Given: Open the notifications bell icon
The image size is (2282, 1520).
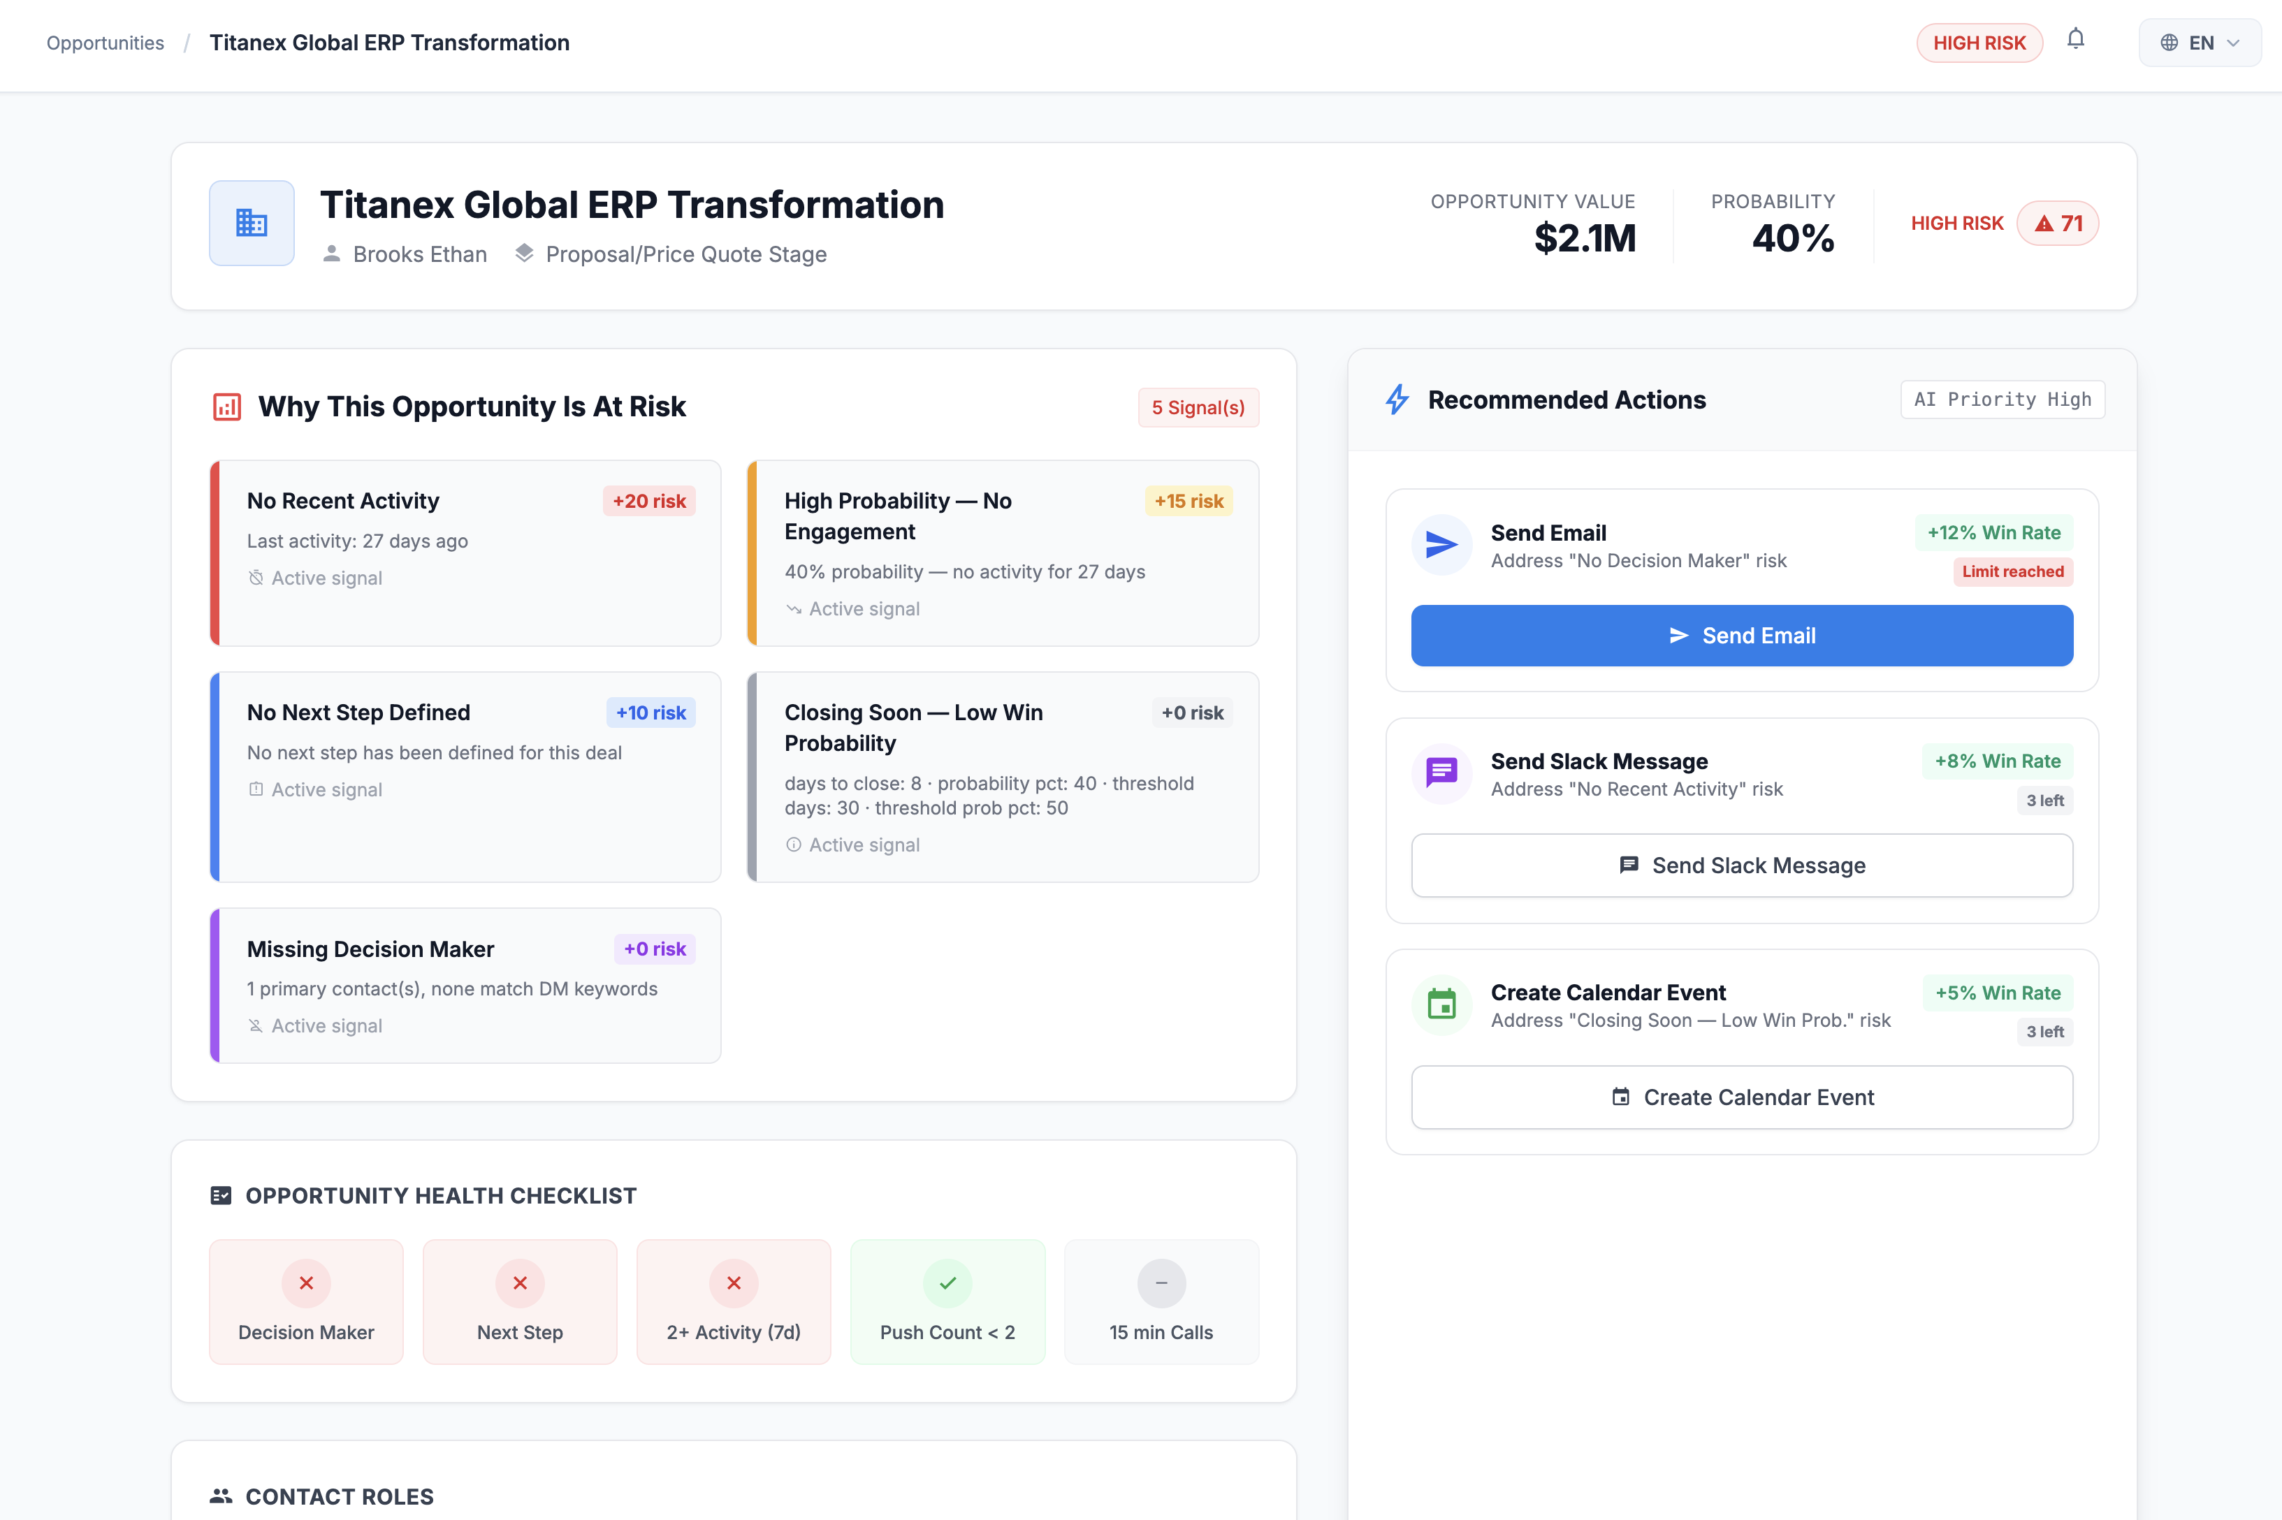Looking at the screenshot, I should tap(2077, 40).
